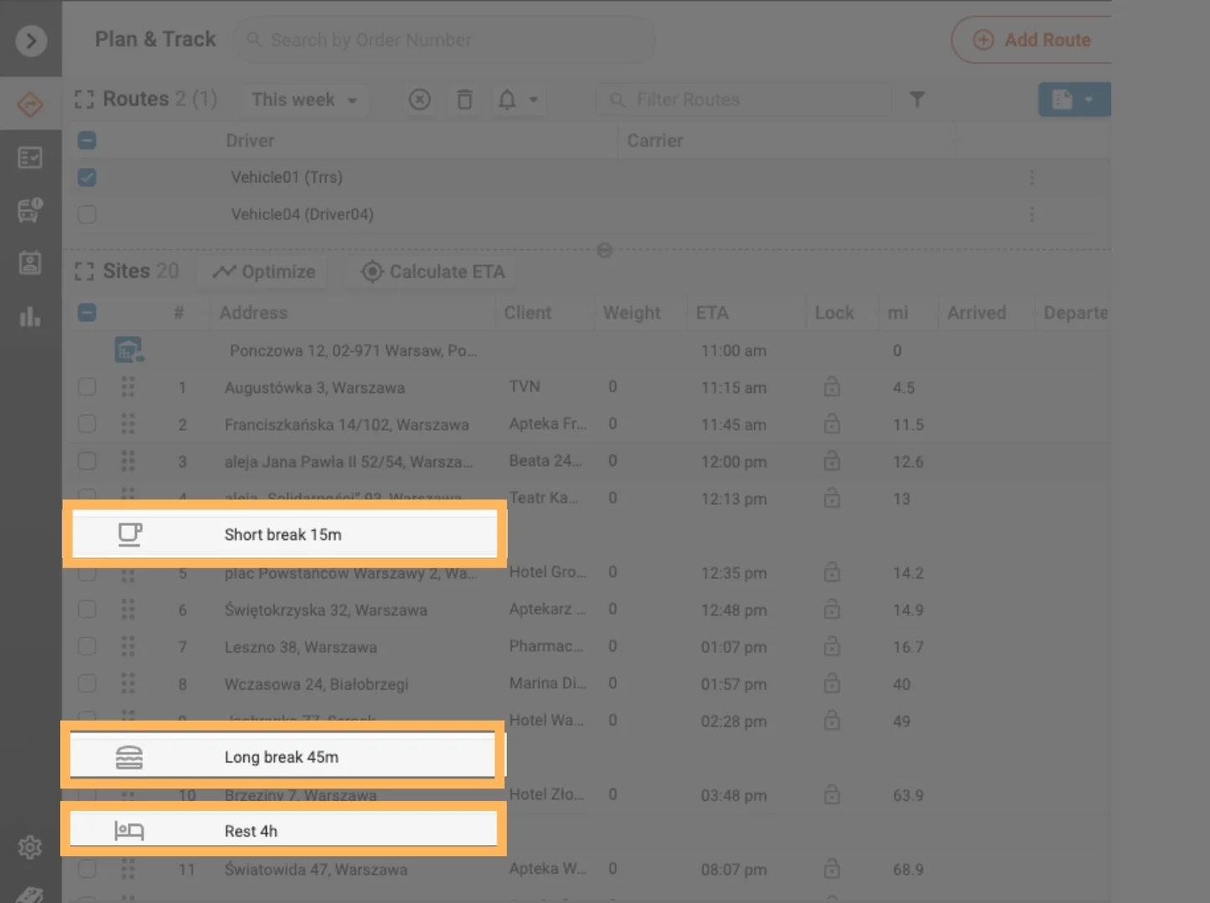Click the depot icon on Ponczowa 12 row

tap(129, 349)
